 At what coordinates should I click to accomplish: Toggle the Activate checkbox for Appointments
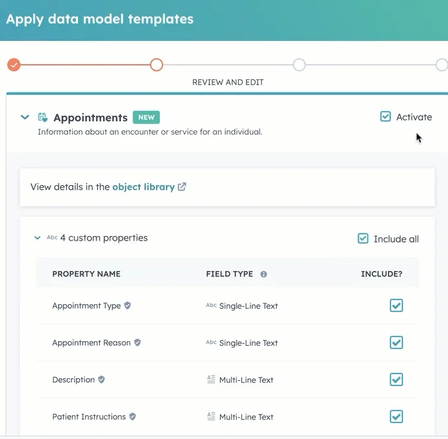coord(385,116)
